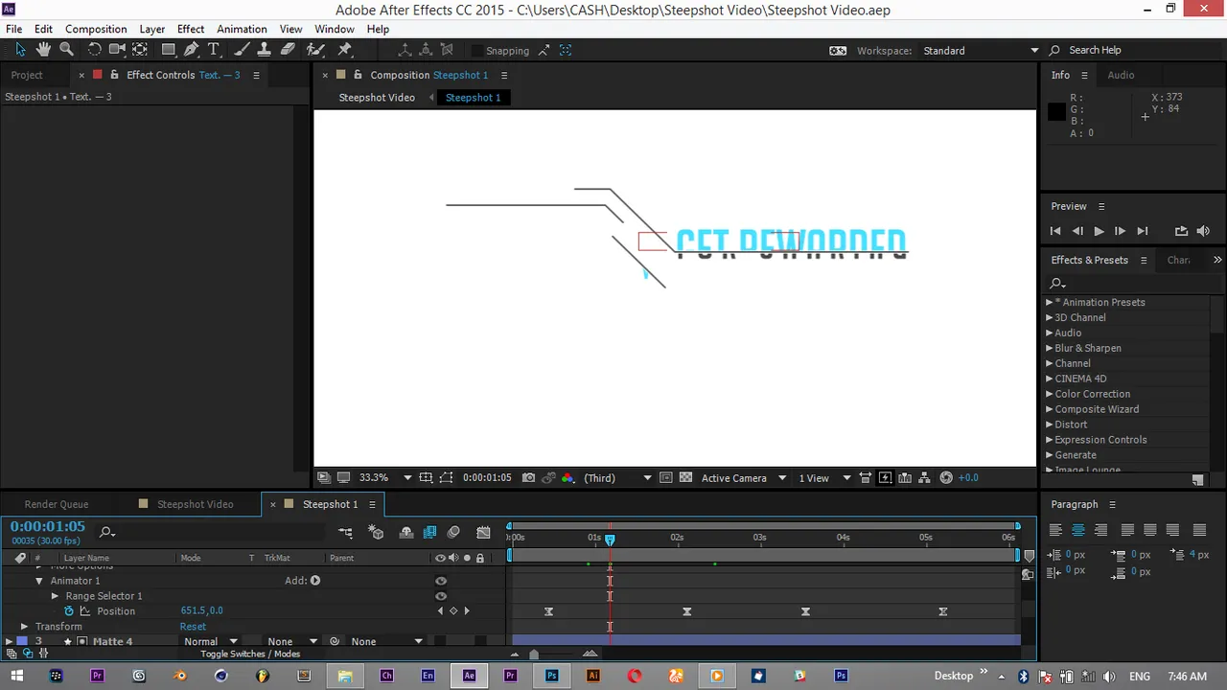Toggle Range Selector 1 visibility eye
The width and height of the screenshot is (1227, 690).
(x=441, y=596)
